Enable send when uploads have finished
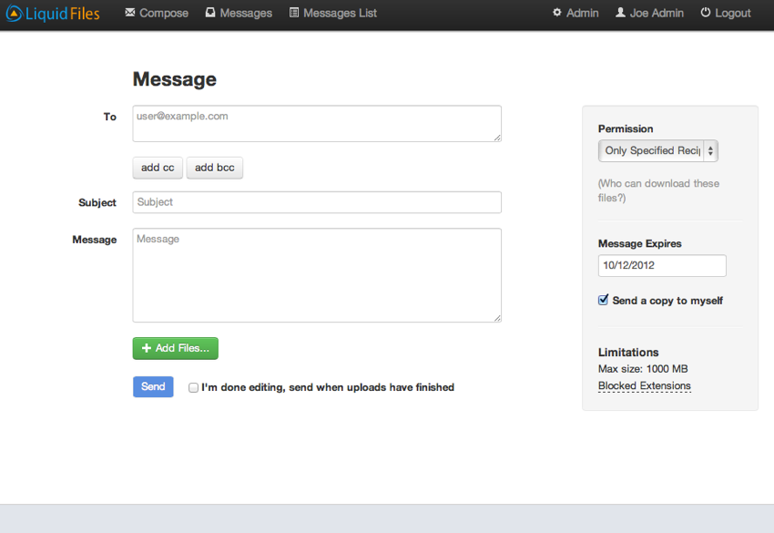The width and height of the screenshot is (774, 533). [193, 387]
